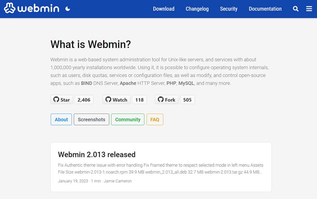
Task: Select the About button
Action: coord(61,120)
